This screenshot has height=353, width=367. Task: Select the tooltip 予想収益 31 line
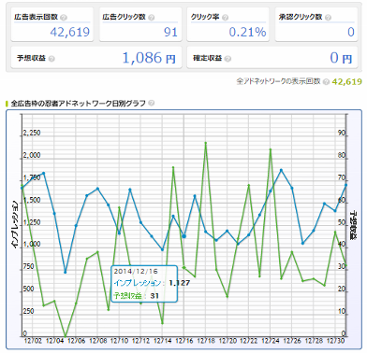tap(137, 296)
